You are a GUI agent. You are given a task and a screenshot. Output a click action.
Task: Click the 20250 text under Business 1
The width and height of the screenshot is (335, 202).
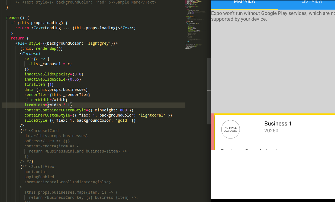271,131
